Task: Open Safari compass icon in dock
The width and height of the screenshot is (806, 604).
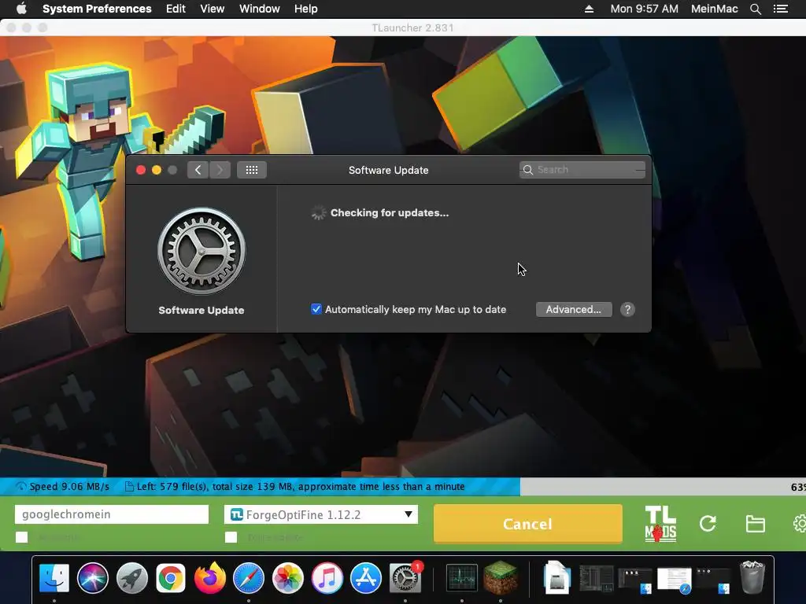Action: (249, 578)
